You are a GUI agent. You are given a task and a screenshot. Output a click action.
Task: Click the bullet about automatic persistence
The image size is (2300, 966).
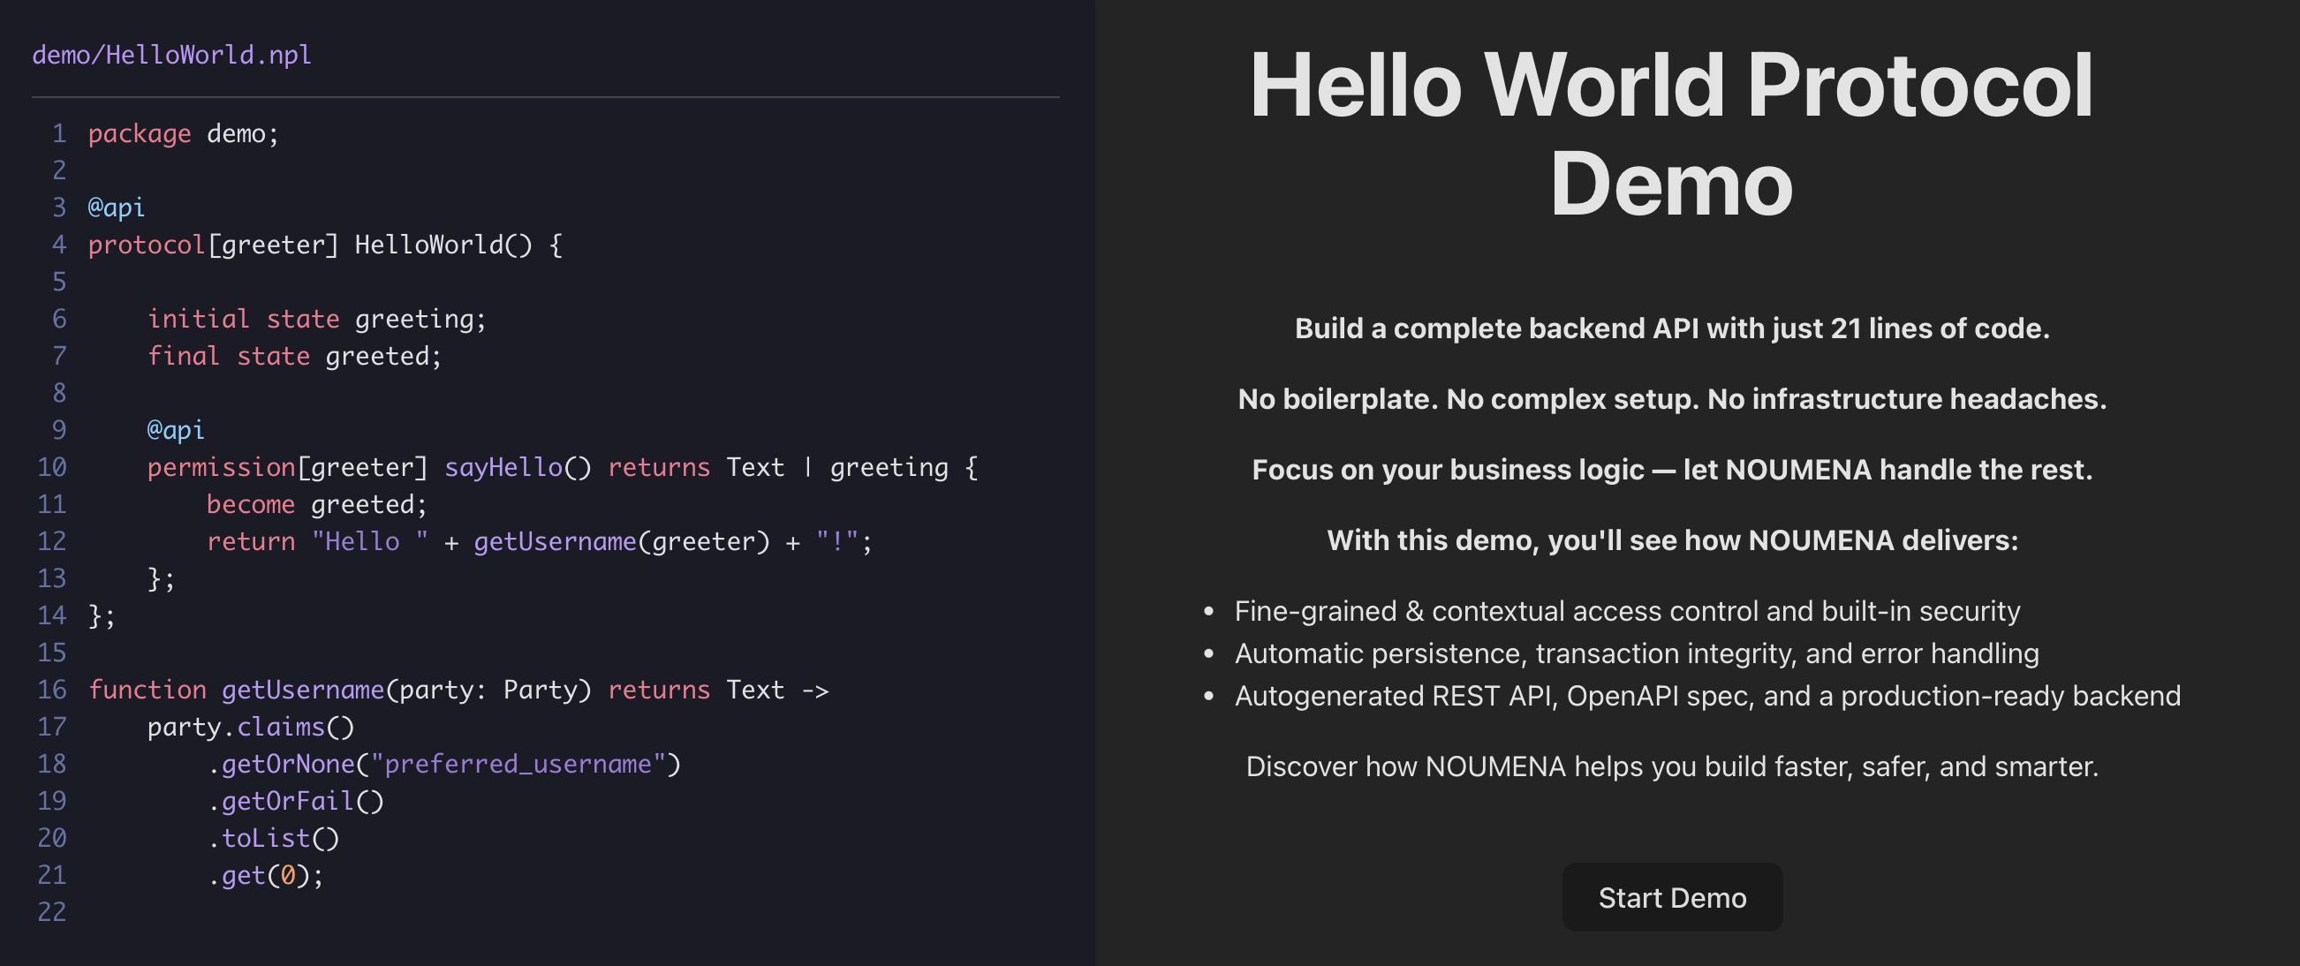coord(1635,653)
